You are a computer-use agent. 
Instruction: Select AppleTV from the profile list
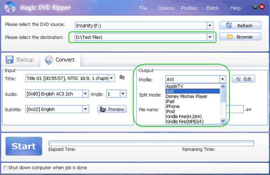point(193,86)
